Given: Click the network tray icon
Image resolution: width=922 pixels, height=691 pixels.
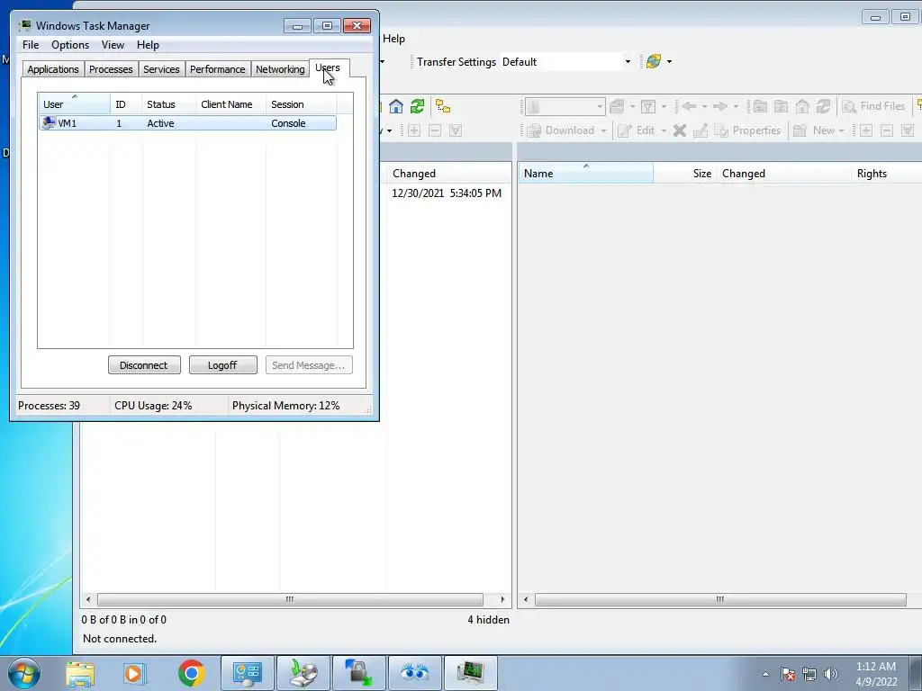Looking at the screenshot, I should click(809, 674).
